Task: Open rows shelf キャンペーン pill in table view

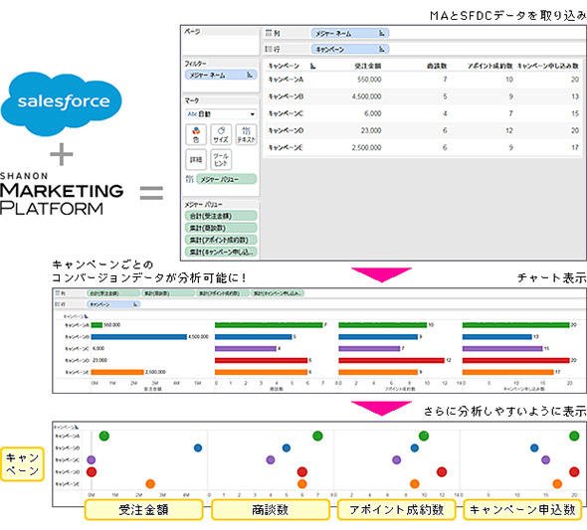Action: (x=350, y=49)
